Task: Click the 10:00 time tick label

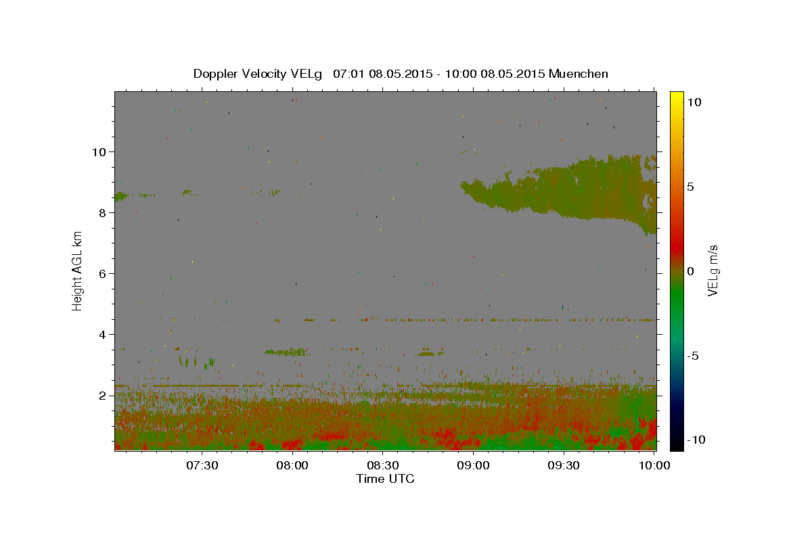Action: click(654, 465)
